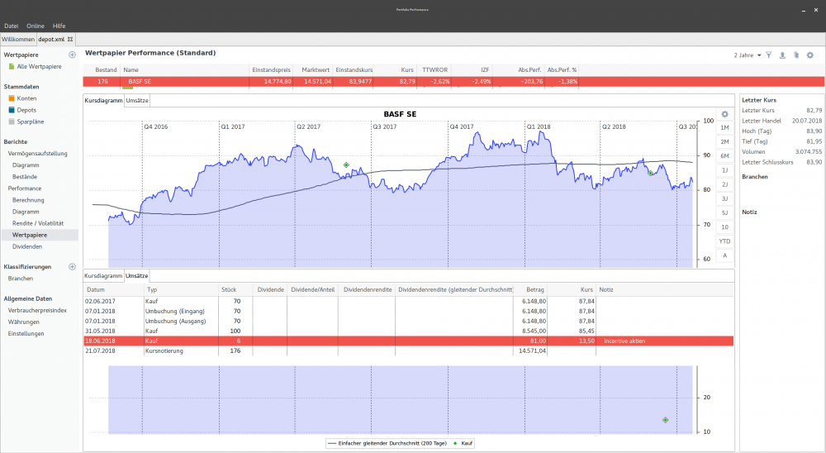Click the export data icon
Screen dimensions: 826x453
782,55
